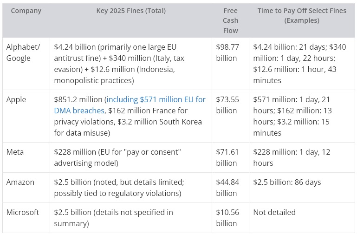Click the Free Cash Flow column header
357x235 pixels.
(x=230, y=20)
